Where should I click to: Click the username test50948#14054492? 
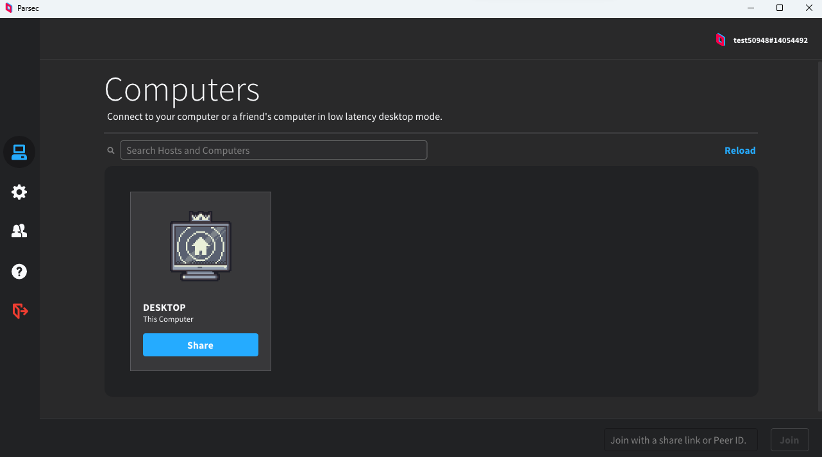[x=770, y=40]
